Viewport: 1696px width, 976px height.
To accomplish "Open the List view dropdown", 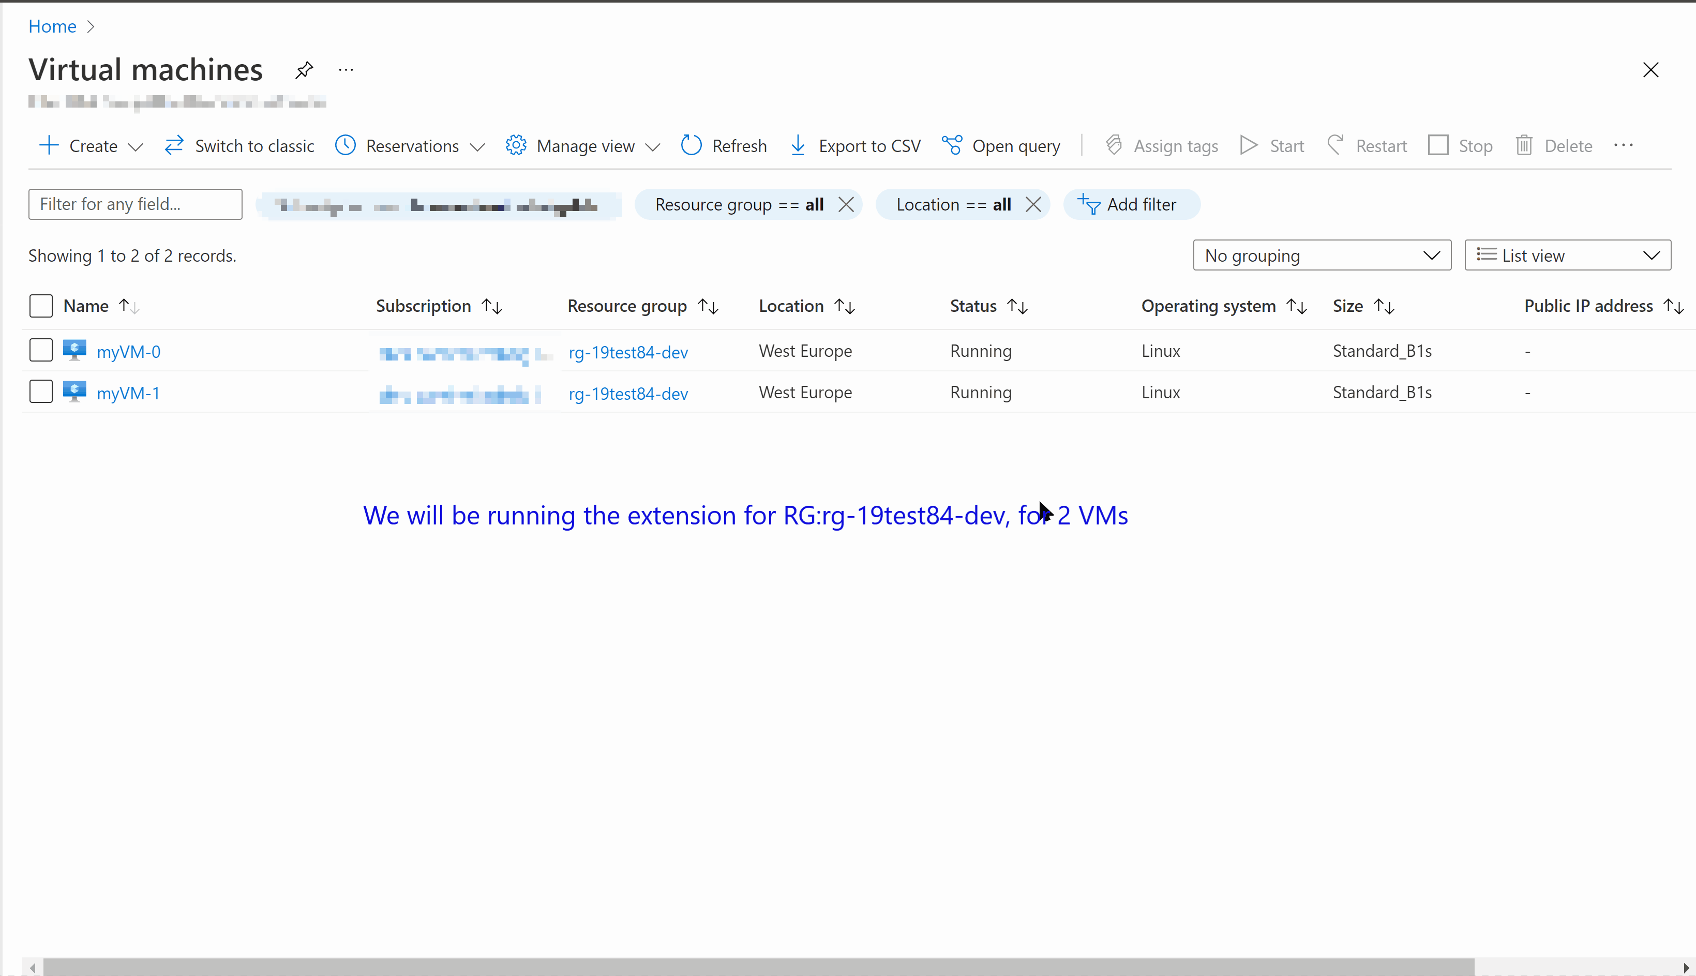I will pos(1567,254).
